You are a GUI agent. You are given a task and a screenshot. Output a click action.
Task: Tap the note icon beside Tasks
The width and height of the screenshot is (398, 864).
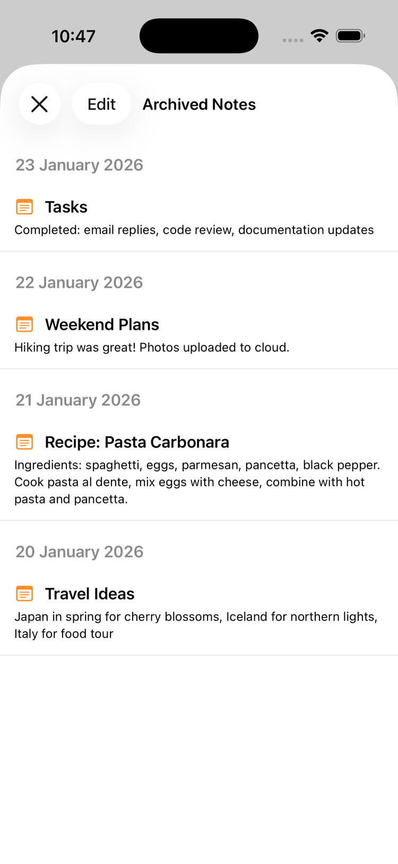point(24,207)
